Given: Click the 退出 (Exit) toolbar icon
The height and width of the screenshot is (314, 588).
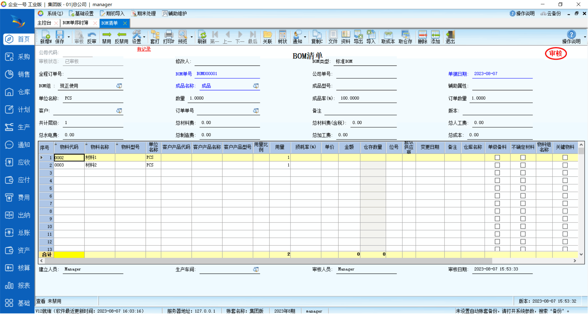Looking at the screenshot, I should (x=450, y=37).
